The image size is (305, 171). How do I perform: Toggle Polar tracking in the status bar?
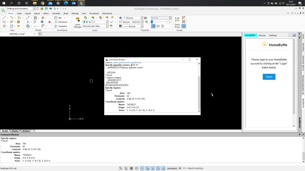[x=142, y=168]
